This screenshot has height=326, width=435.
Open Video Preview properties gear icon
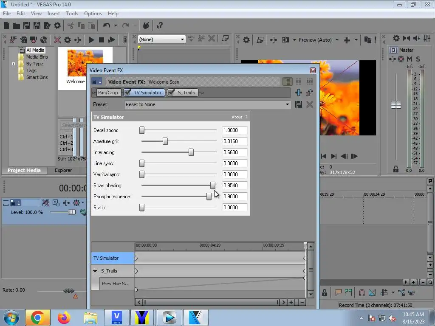(x=246, y=40)
